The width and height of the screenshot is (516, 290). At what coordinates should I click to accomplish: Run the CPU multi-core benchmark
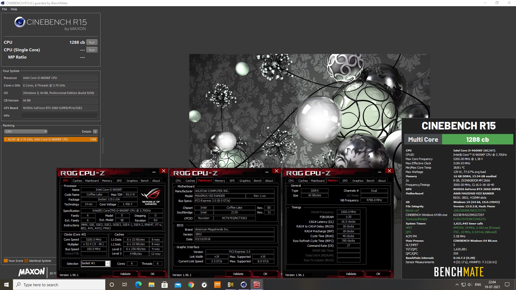(92, 42)
